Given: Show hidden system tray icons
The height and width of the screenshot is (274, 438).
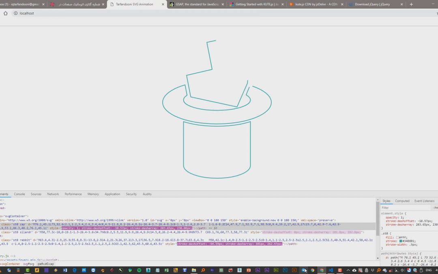Looking at the screenshot, I should (x=348, y=270).
